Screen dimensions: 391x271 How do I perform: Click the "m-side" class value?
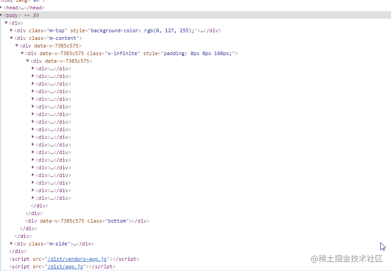pos(58,244)
